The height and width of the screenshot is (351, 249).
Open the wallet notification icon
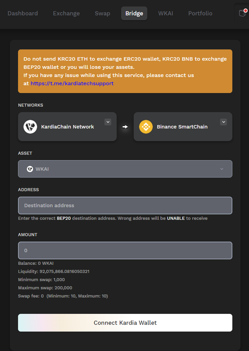click(243, 13)
